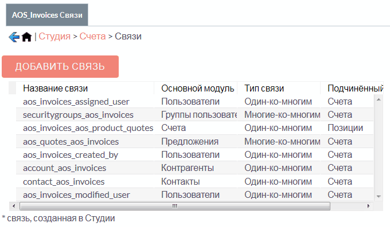
Task: Select the aos_invoices_assigned_user relationship row
Action: click(x=195, y=101)
